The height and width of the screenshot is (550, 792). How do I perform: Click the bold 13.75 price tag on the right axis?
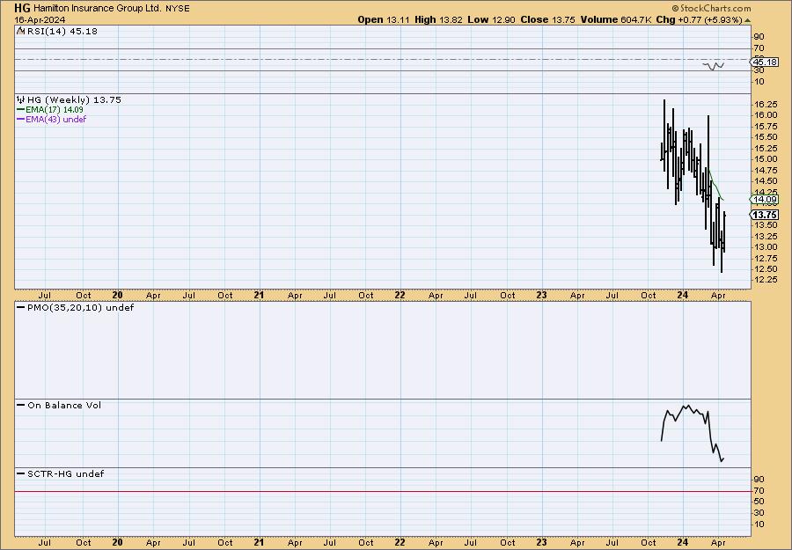(x=765, y=215)
